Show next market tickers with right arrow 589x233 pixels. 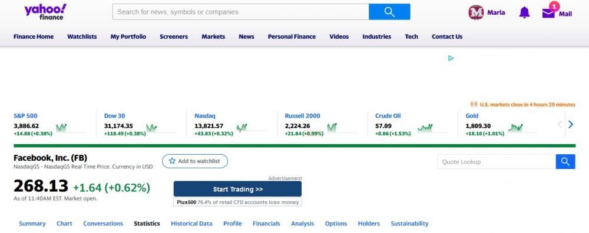click(x=571, y=124)
